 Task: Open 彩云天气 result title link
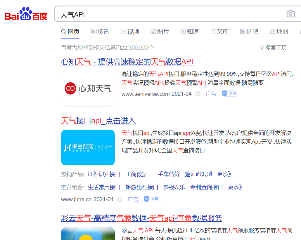click(x=142, y=218)
